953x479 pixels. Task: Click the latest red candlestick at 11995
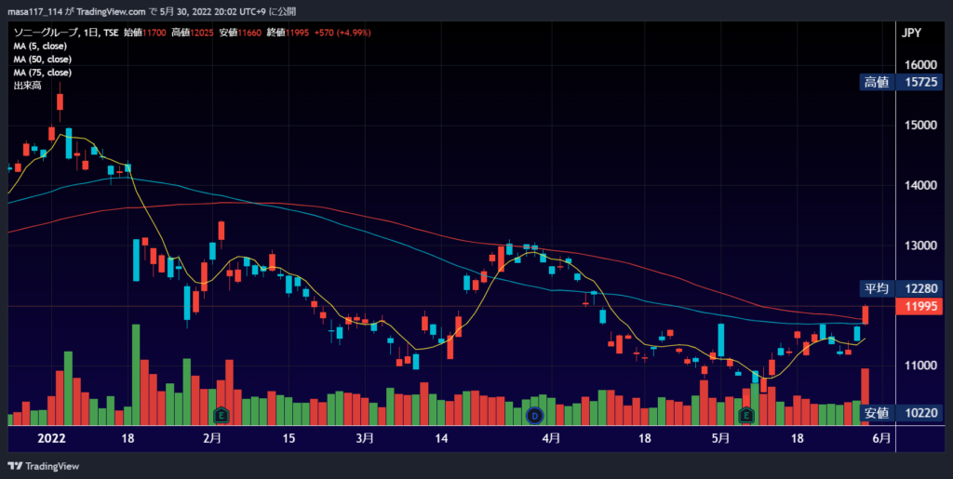coord(866,314)
